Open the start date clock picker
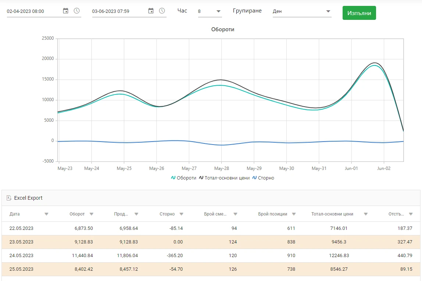 [x=76, y=11]
